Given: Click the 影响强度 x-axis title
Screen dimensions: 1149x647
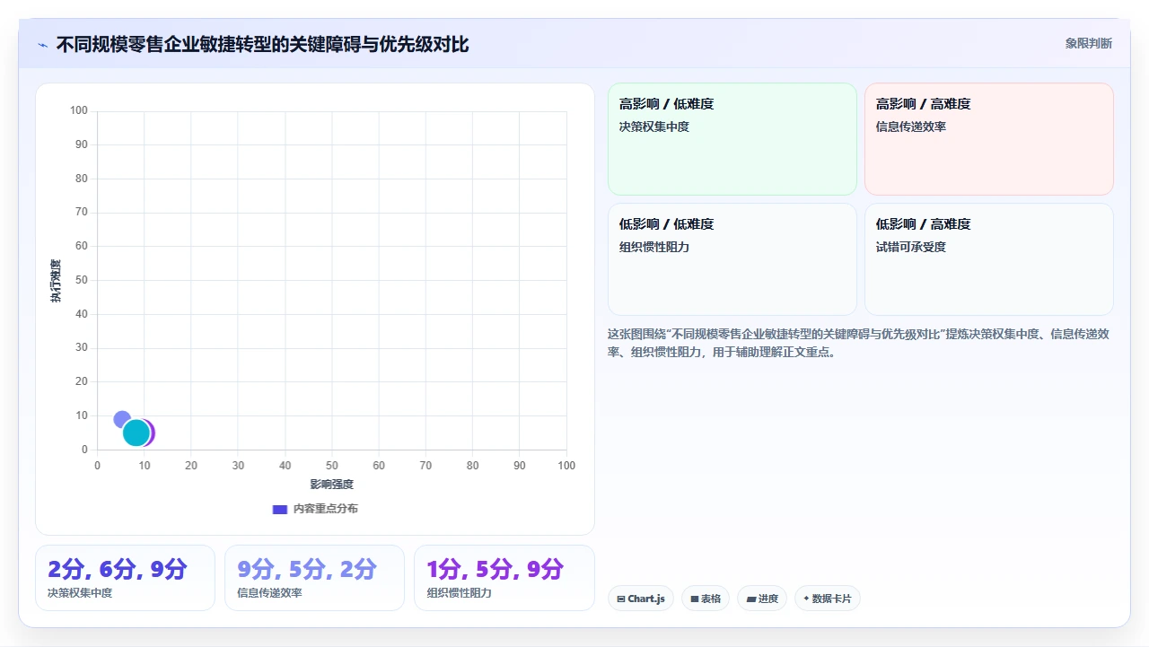Looking at the screenshot, I should pos(332,485).
